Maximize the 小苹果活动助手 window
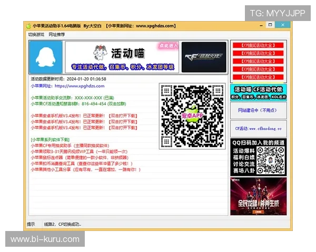316x252 pixels. 270,25
